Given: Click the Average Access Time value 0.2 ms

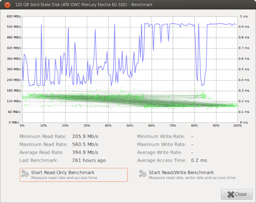Looking at the screenshot, I should coord(199,161).
